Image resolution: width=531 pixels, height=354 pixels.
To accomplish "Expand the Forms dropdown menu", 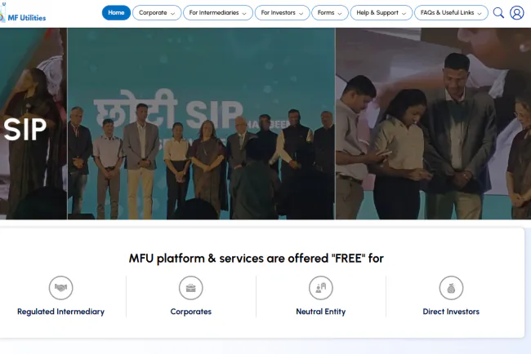I will tap(330, 13).
